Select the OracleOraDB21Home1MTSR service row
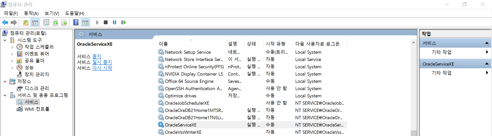The height and width of the screenshot is (136, 492). (x=252, y=110)
